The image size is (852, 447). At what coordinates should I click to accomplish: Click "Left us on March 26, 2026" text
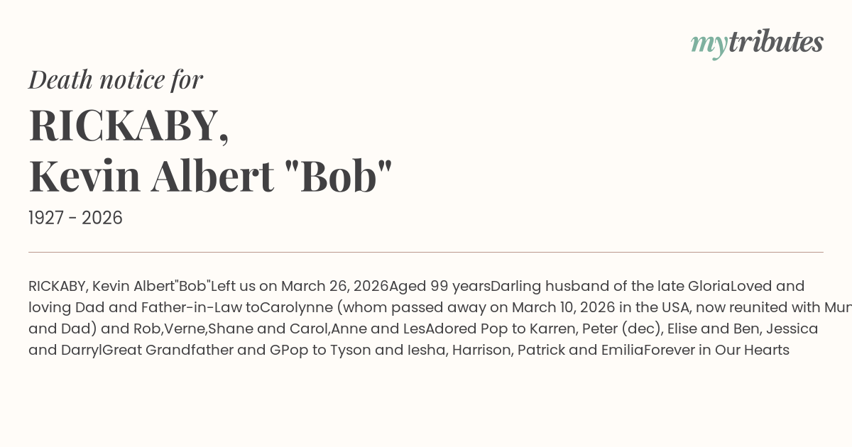pos(300,286)
